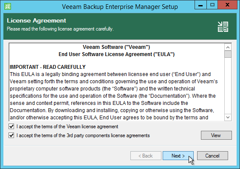Screen dimensions: 240x169
Task: Click inside the EULA text box
Action: coord(117,82)
